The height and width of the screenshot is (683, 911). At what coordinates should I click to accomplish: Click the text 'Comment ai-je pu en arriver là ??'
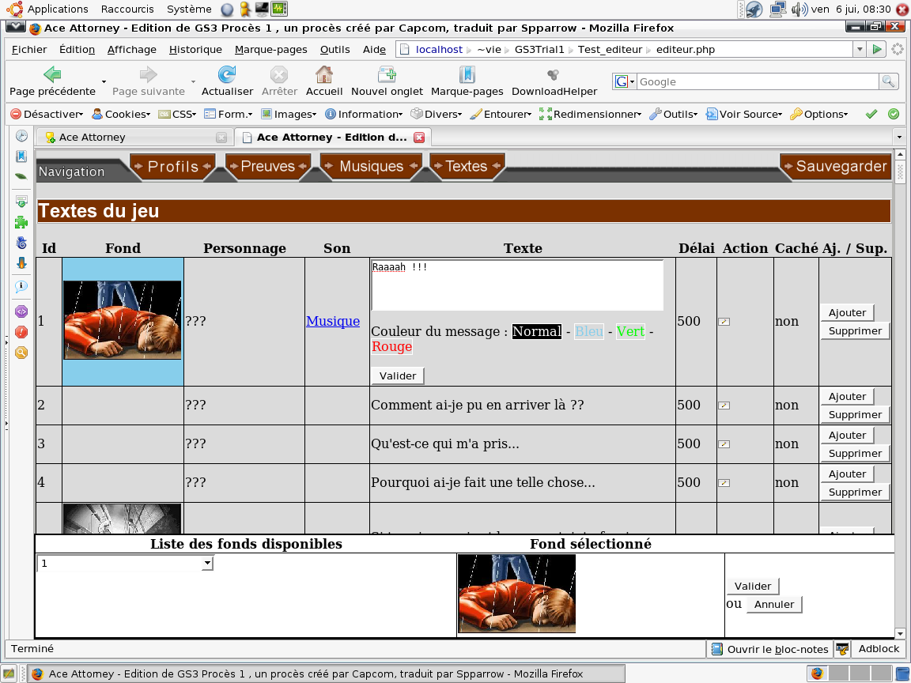tap(478, 406)
